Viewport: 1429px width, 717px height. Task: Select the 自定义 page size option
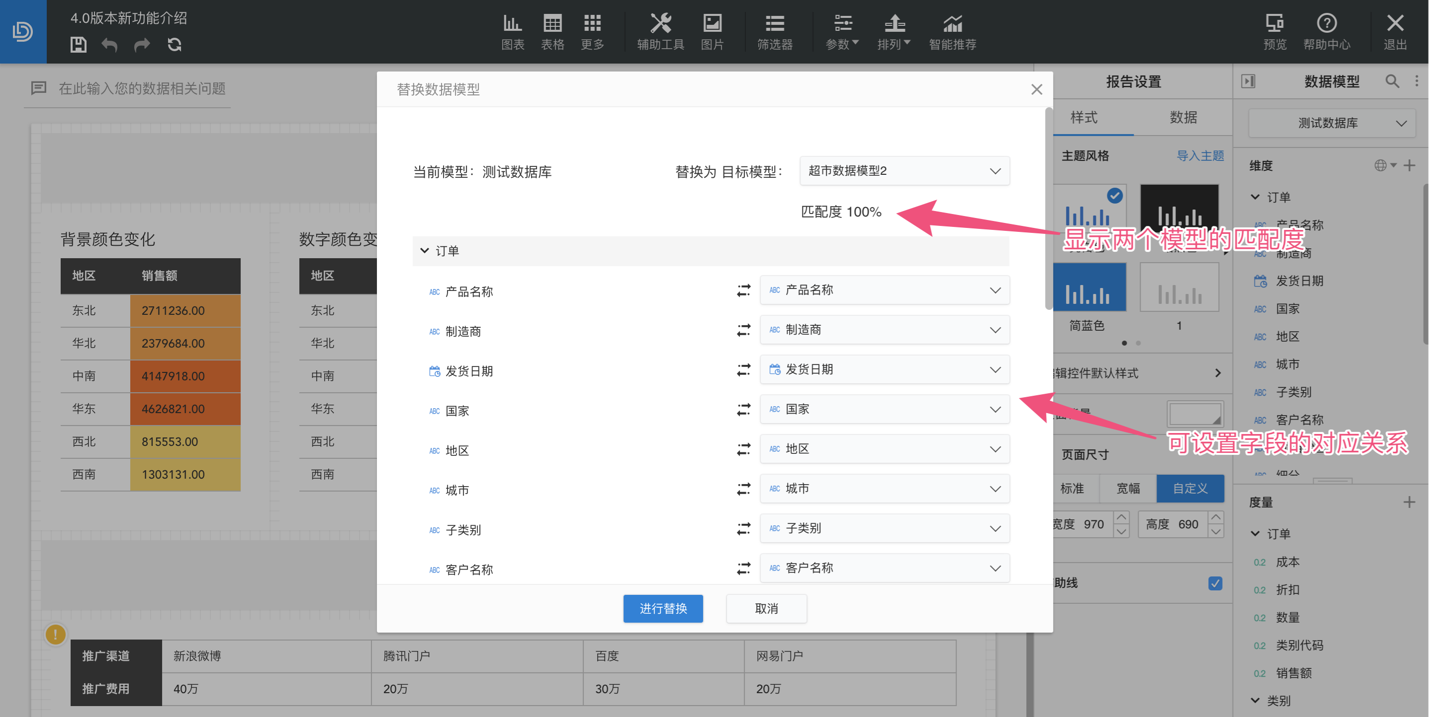(1190, 488)
